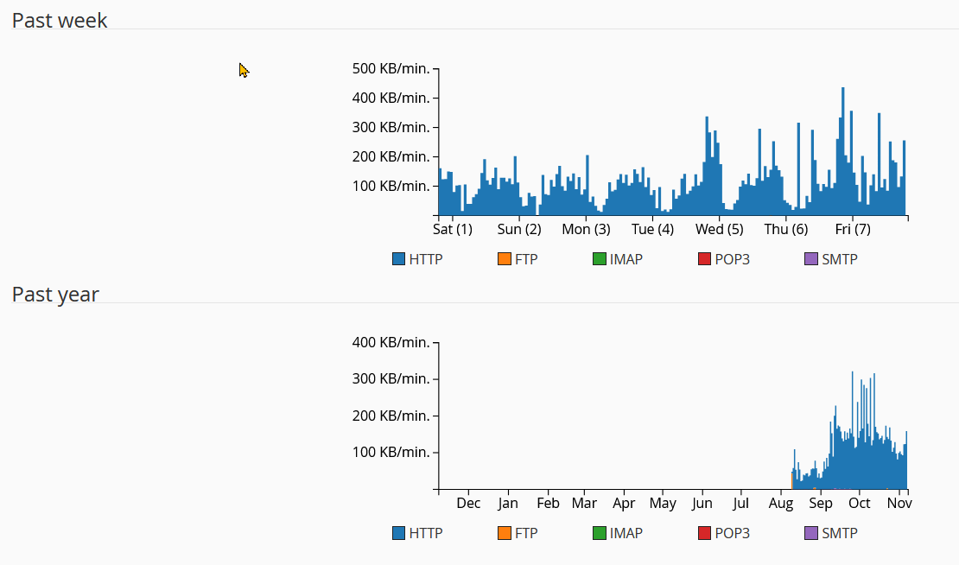Click the tallest Friday bar in Past week chart
The width and height of the screenshot is (959, 565).
coord(842,151)
